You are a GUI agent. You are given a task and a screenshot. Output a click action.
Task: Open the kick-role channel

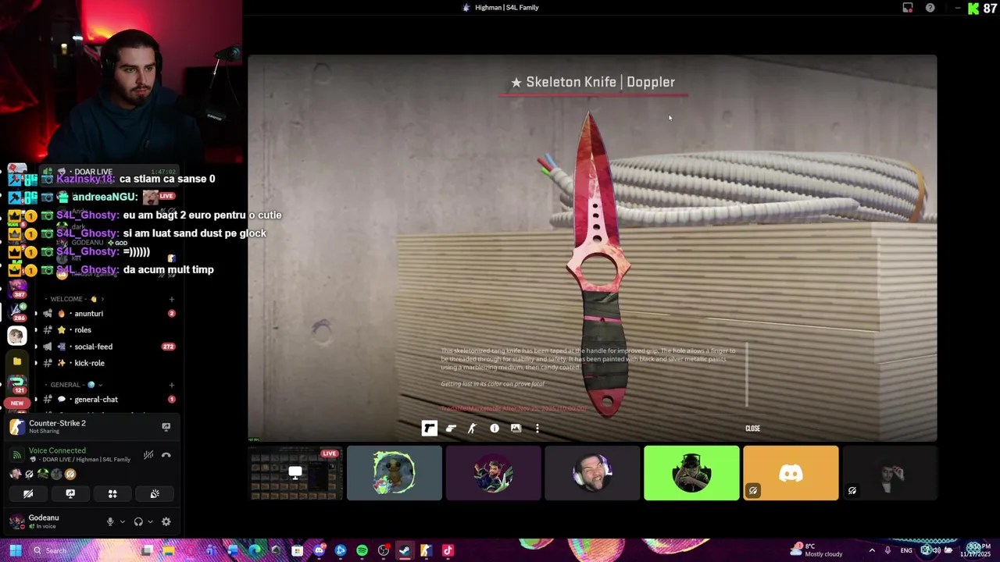coord(109,363)
